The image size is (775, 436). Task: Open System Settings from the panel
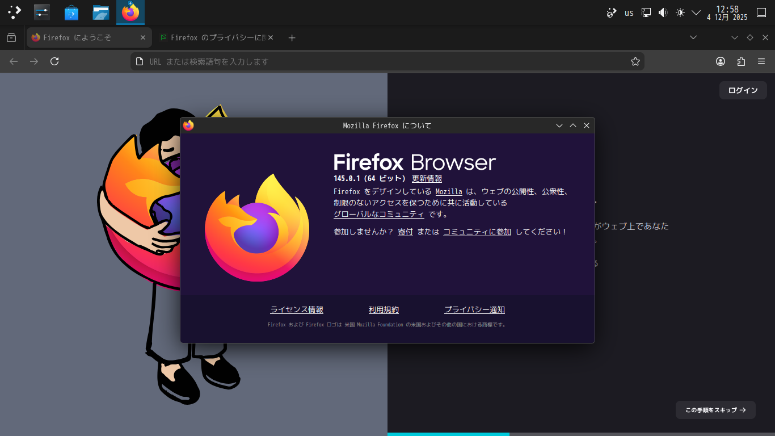tap(42, 12)
